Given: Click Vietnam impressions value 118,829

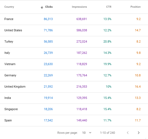Looking at the screenshot, I should [x=82, y=64].
